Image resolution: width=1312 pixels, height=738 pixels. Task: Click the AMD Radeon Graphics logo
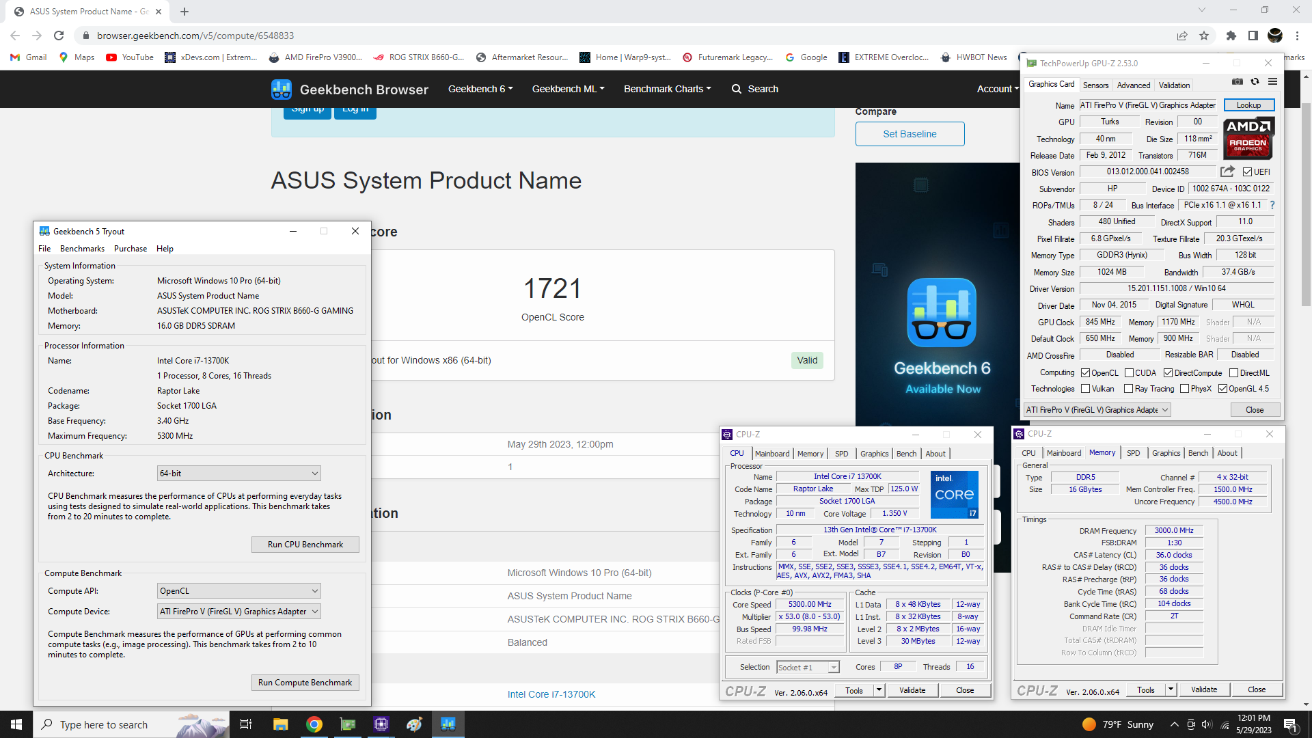pos(1248,138)
